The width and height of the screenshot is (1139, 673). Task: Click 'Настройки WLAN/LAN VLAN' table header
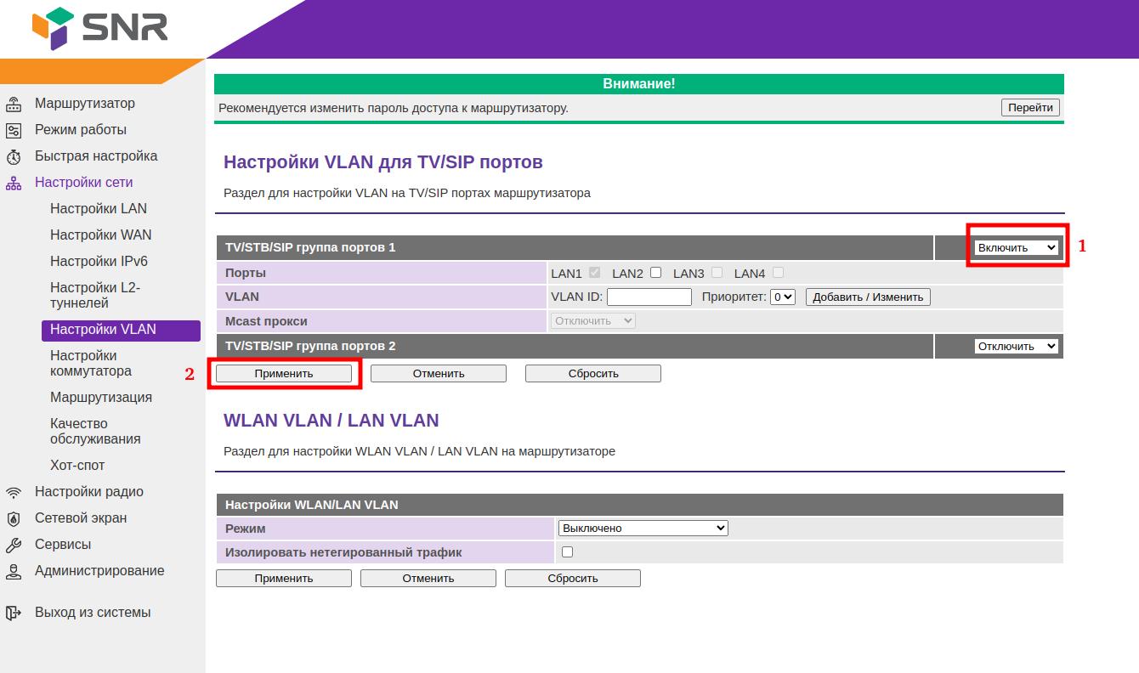(x=640, y=504)
